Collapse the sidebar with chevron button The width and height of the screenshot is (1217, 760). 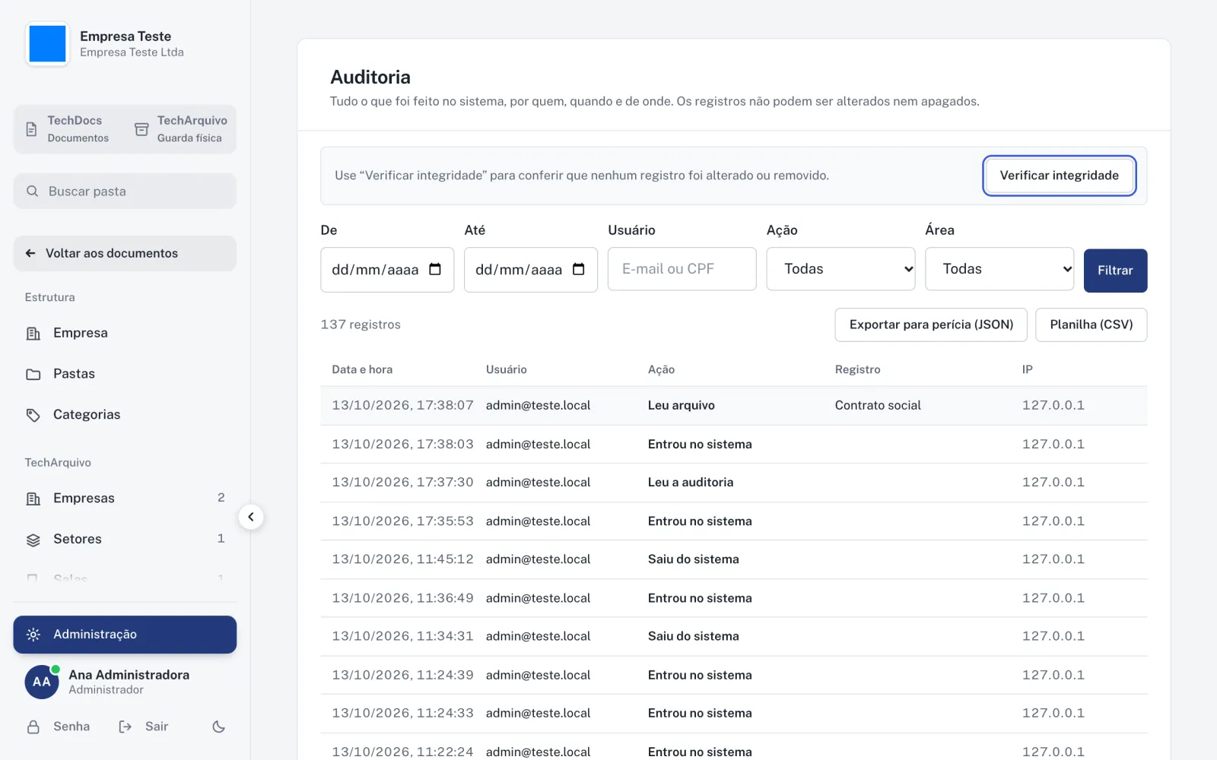tap(251, 517)
